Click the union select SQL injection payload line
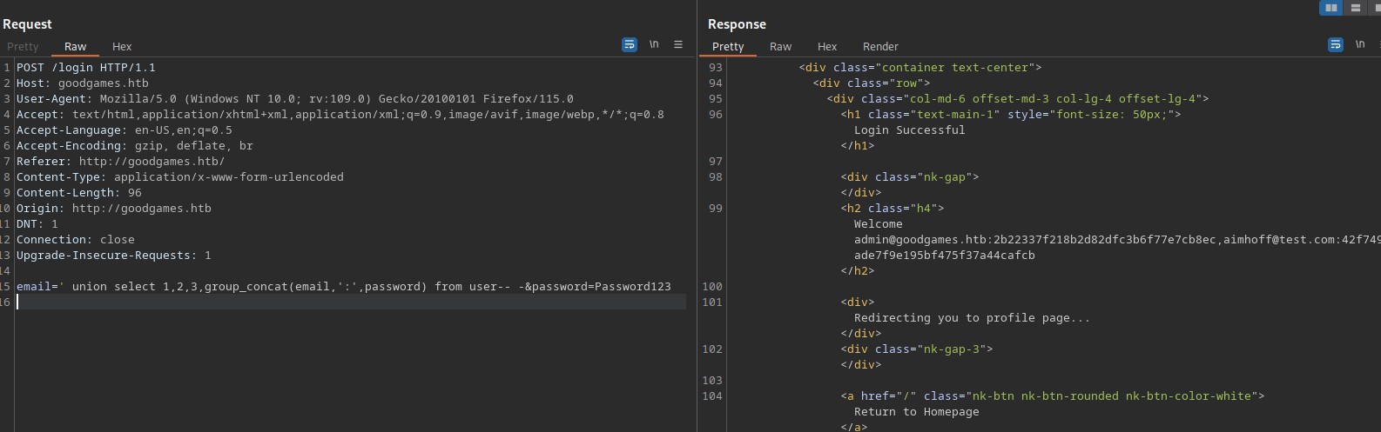 (x=344, y=287)
